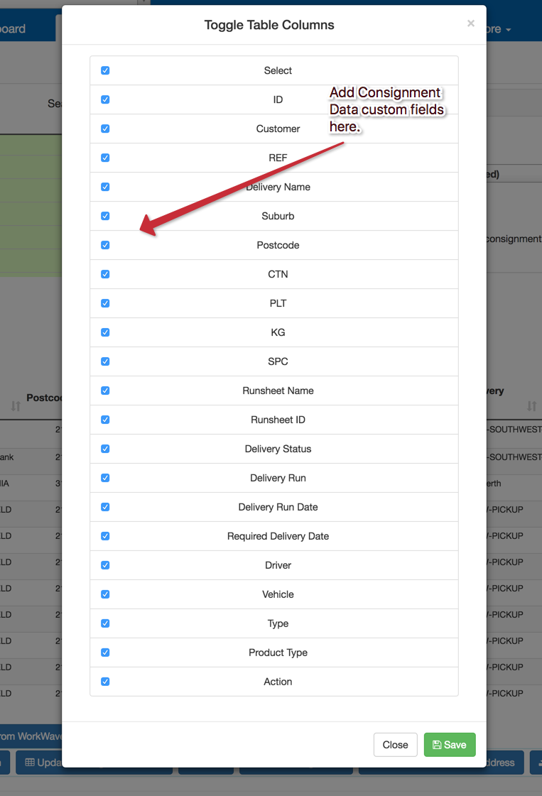Toggle the Product Type checkbox
Screen dimensions: 542x796
click(x=105, y=653)
